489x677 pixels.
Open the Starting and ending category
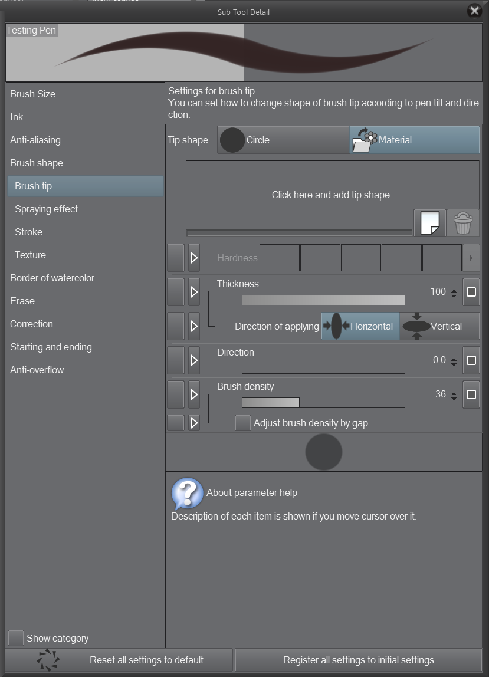86,347
